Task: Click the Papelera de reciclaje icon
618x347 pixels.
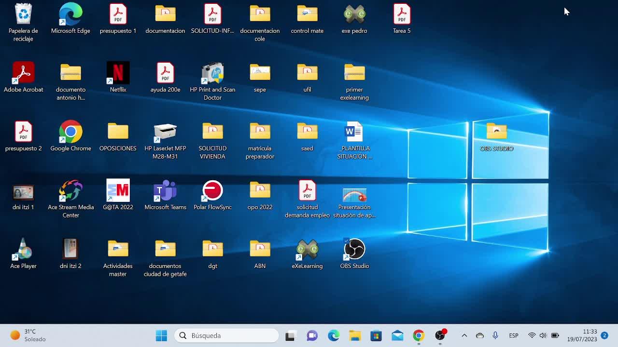Action: [23, 14]
